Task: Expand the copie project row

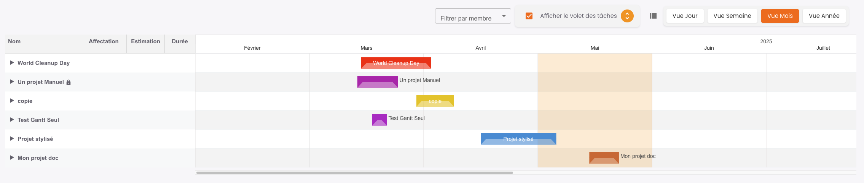Action: pos(12,101)
